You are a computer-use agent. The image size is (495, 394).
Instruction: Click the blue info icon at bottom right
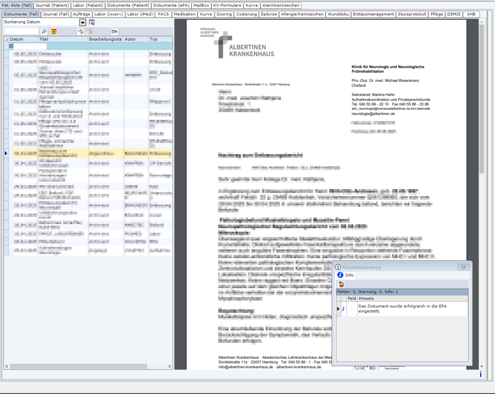tap(480, 374)
